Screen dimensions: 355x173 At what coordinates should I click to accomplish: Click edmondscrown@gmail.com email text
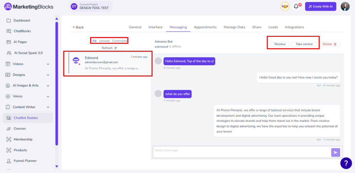[102, 62]
